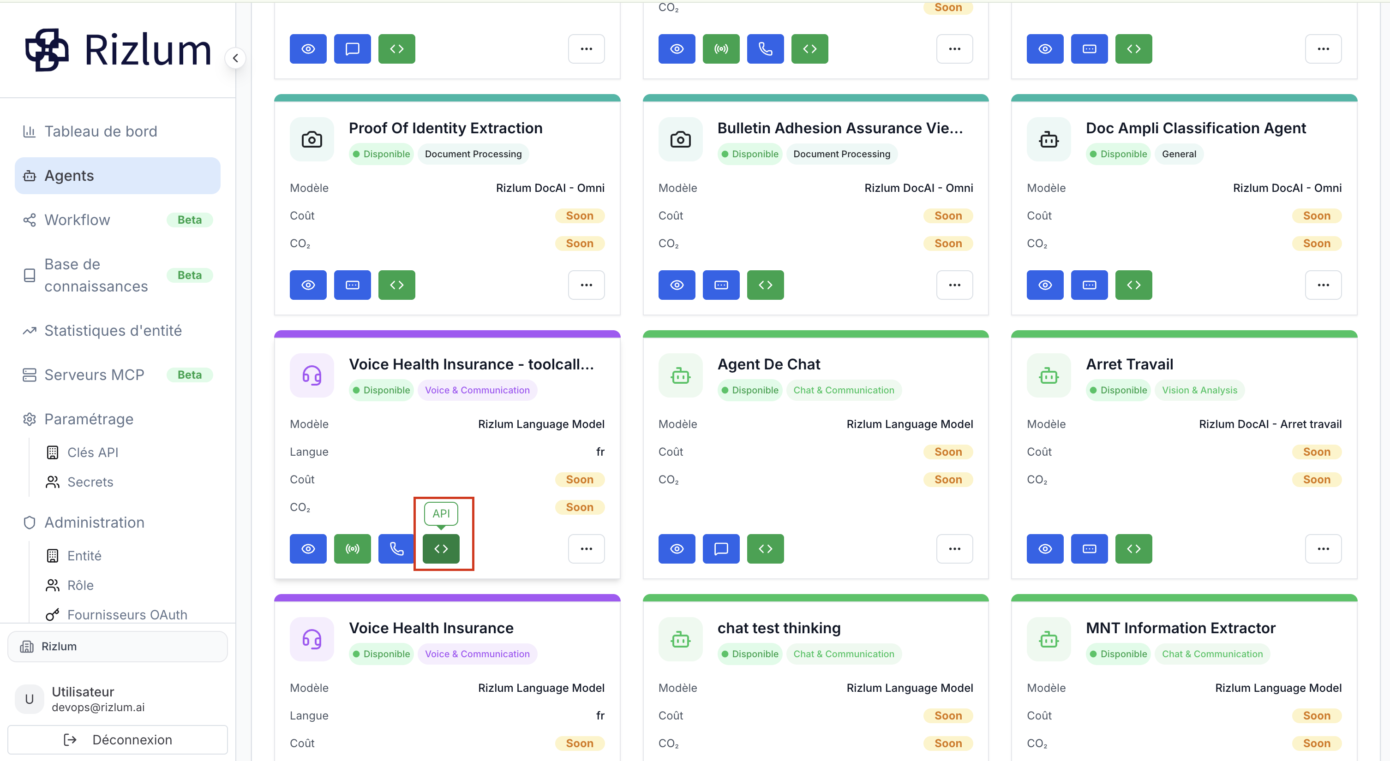
Task: Click the robot icon on the Agent De Chat card
Action: point(680,375)
